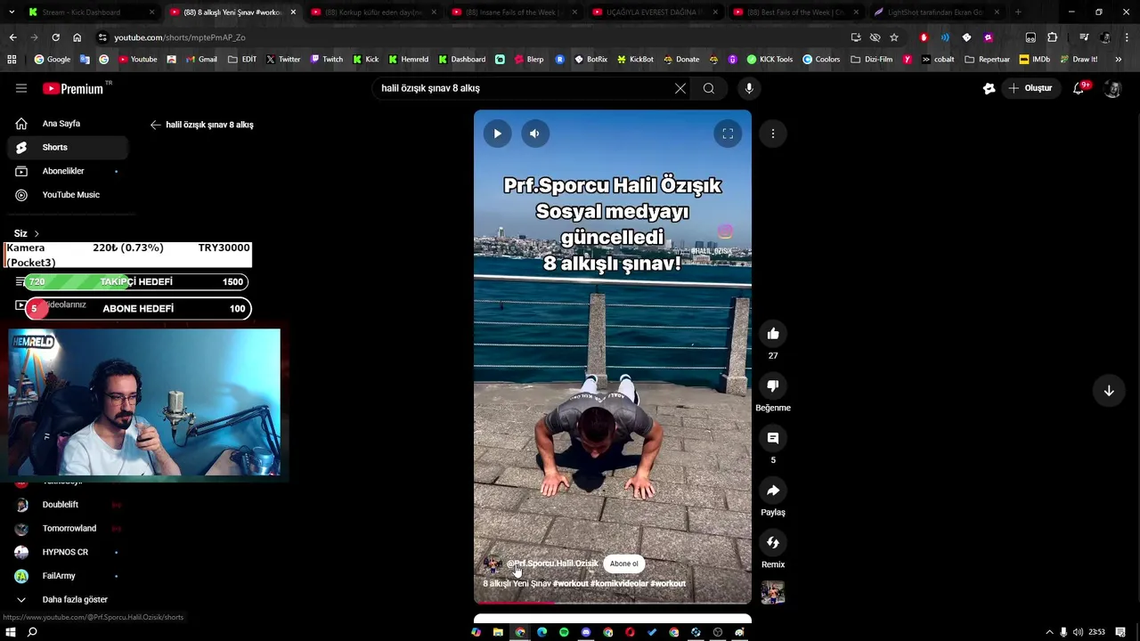1140x641 pixels.
Task: Expand the Siz section chevron
Action: (37, 233)
